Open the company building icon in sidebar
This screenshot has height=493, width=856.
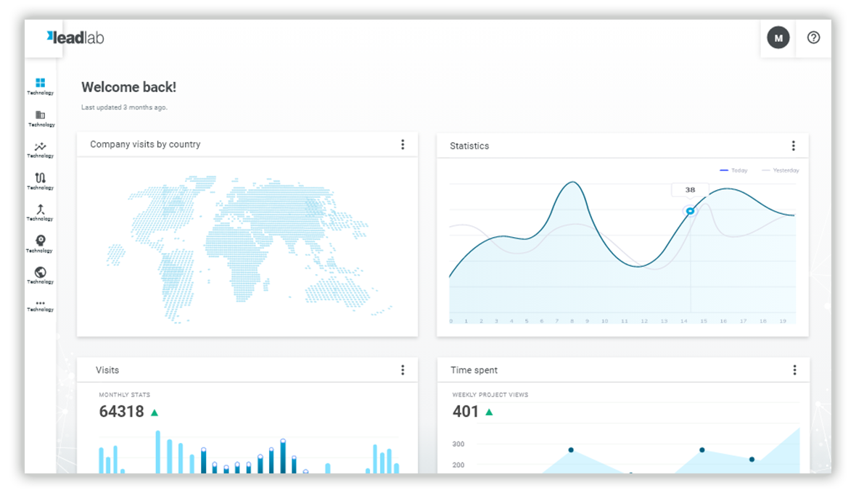pyautogui.click(x=40, y=114)
